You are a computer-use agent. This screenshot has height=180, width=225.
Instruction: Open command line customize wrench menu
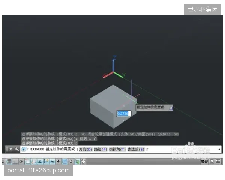click(x=17, y=149)
